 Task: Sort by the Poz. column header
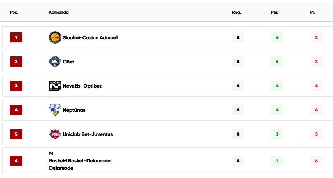point(14,12)
